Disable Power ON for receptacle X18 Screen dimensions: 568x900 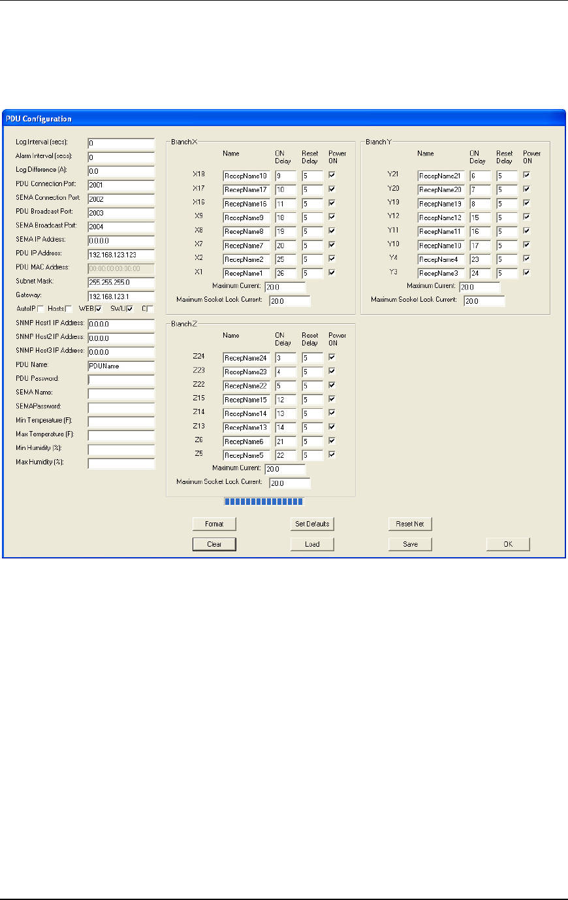click(x=332, y=175)
